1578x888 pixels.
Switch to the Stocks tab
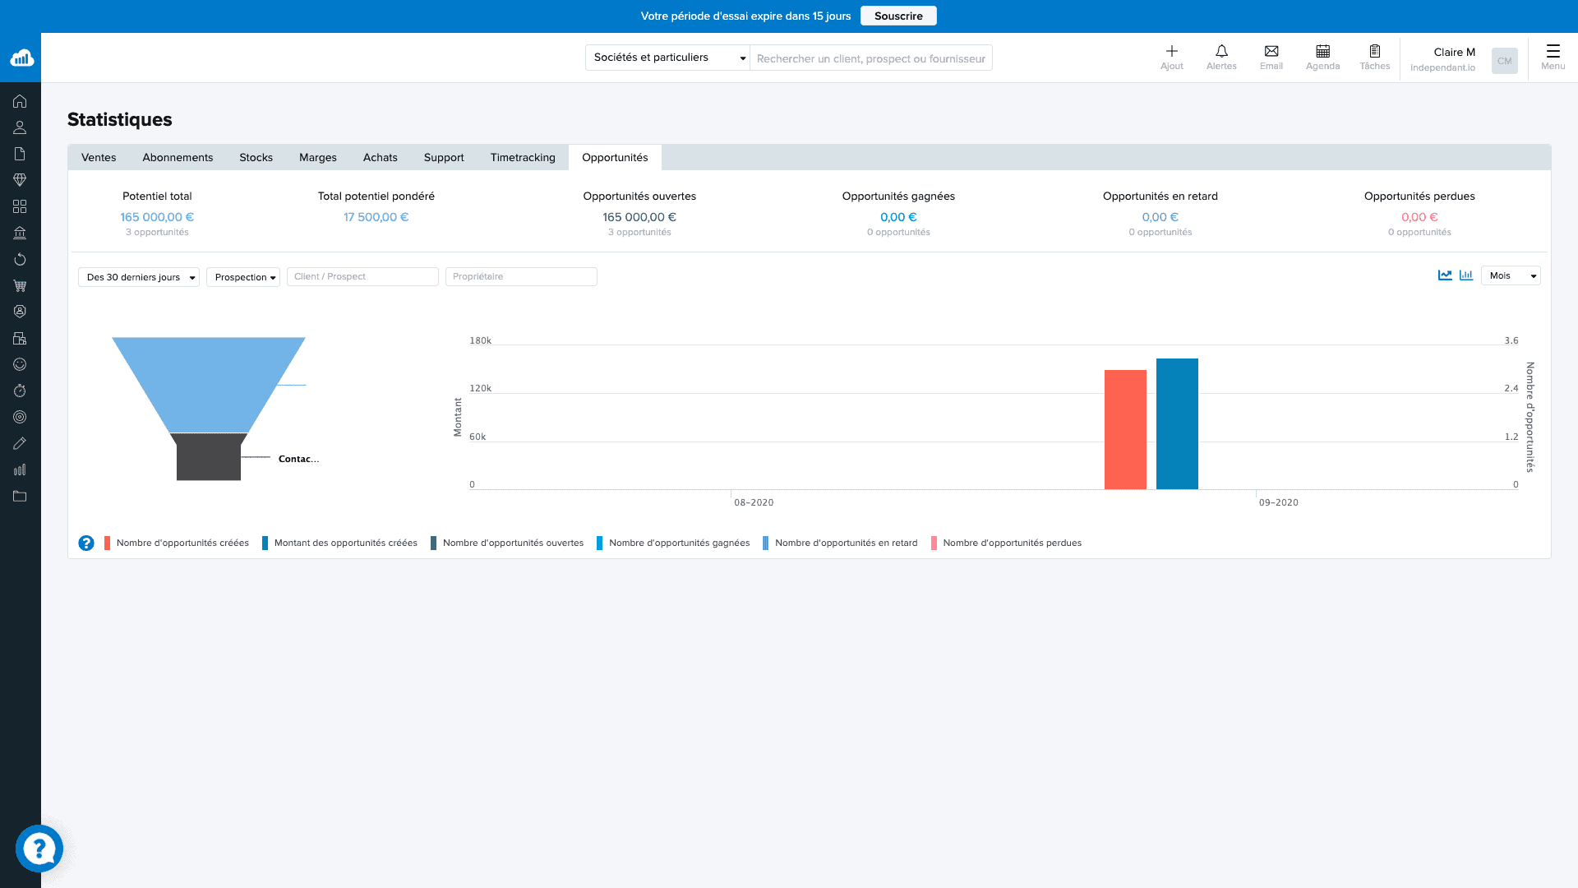click(x=256, y=157)
